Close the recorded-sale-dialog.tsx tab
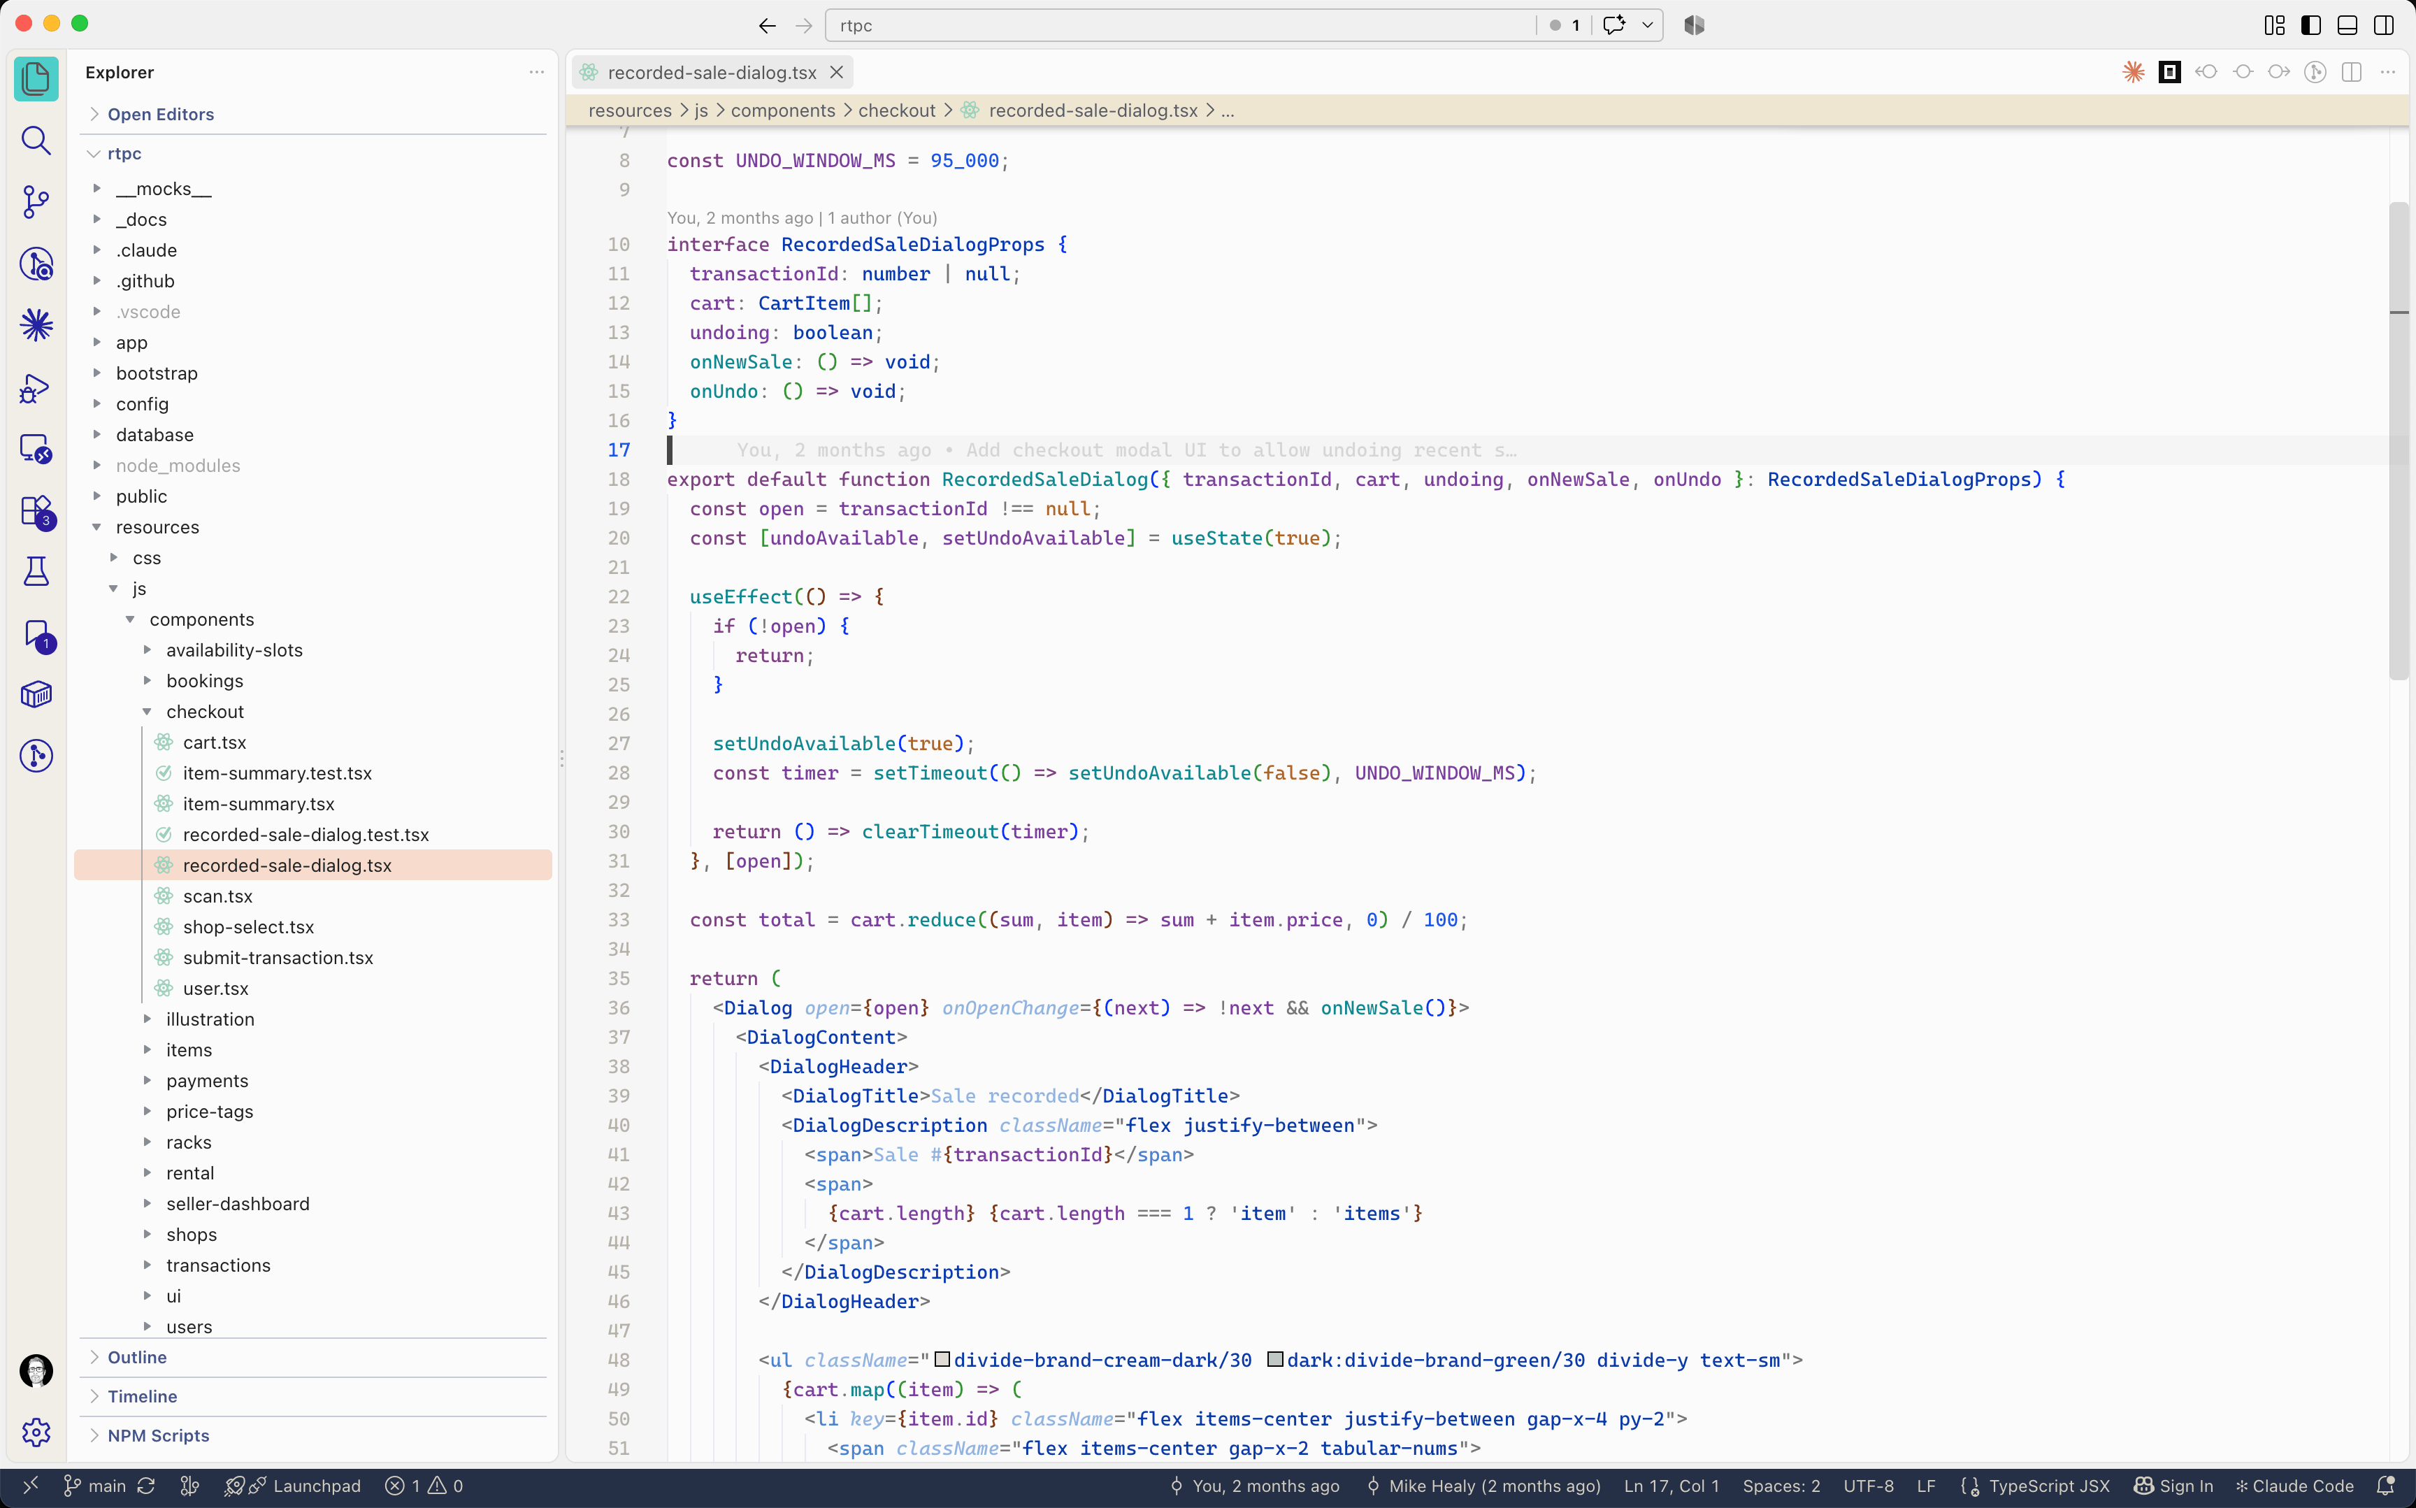The height and width of the screenshot is (1508, 2416). point(837,72)
